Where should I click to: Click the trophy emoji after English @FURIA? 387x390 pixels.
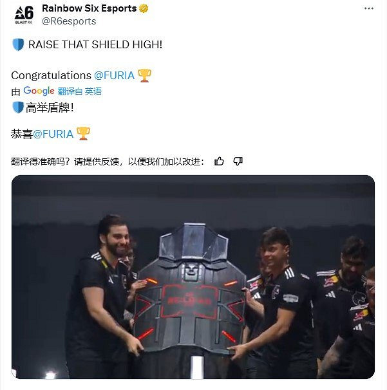pyautogui.click(x=144, y=75)
